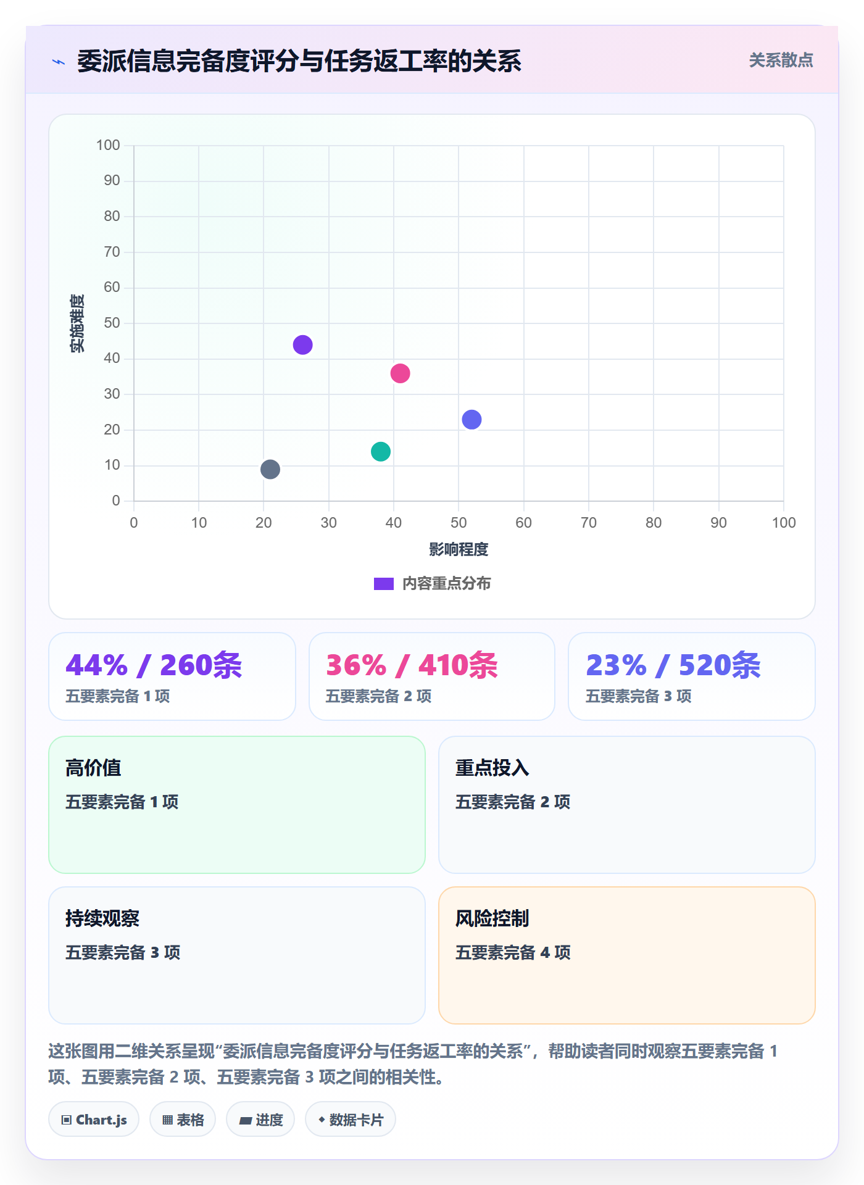Click the purple scatter point near 44
Image resolution: width=864 pixels, height=1185 pixels.
(x=302, y=344)
